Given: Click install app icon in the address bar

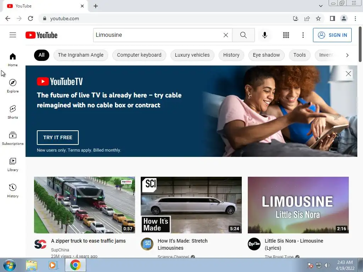Looking at the screenshot, I should point(296,18).
